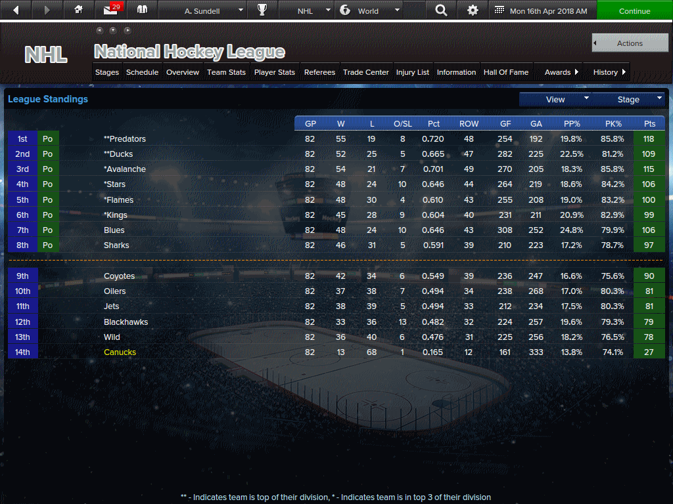Open the Coyotes team row
The height and width of the screenshot is (504, 673).
336,276
